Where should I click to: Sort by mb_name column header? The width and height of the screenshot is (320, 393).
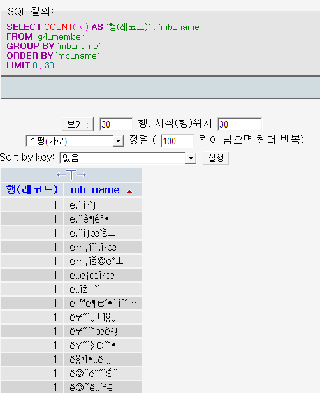(x=95, y=189)
